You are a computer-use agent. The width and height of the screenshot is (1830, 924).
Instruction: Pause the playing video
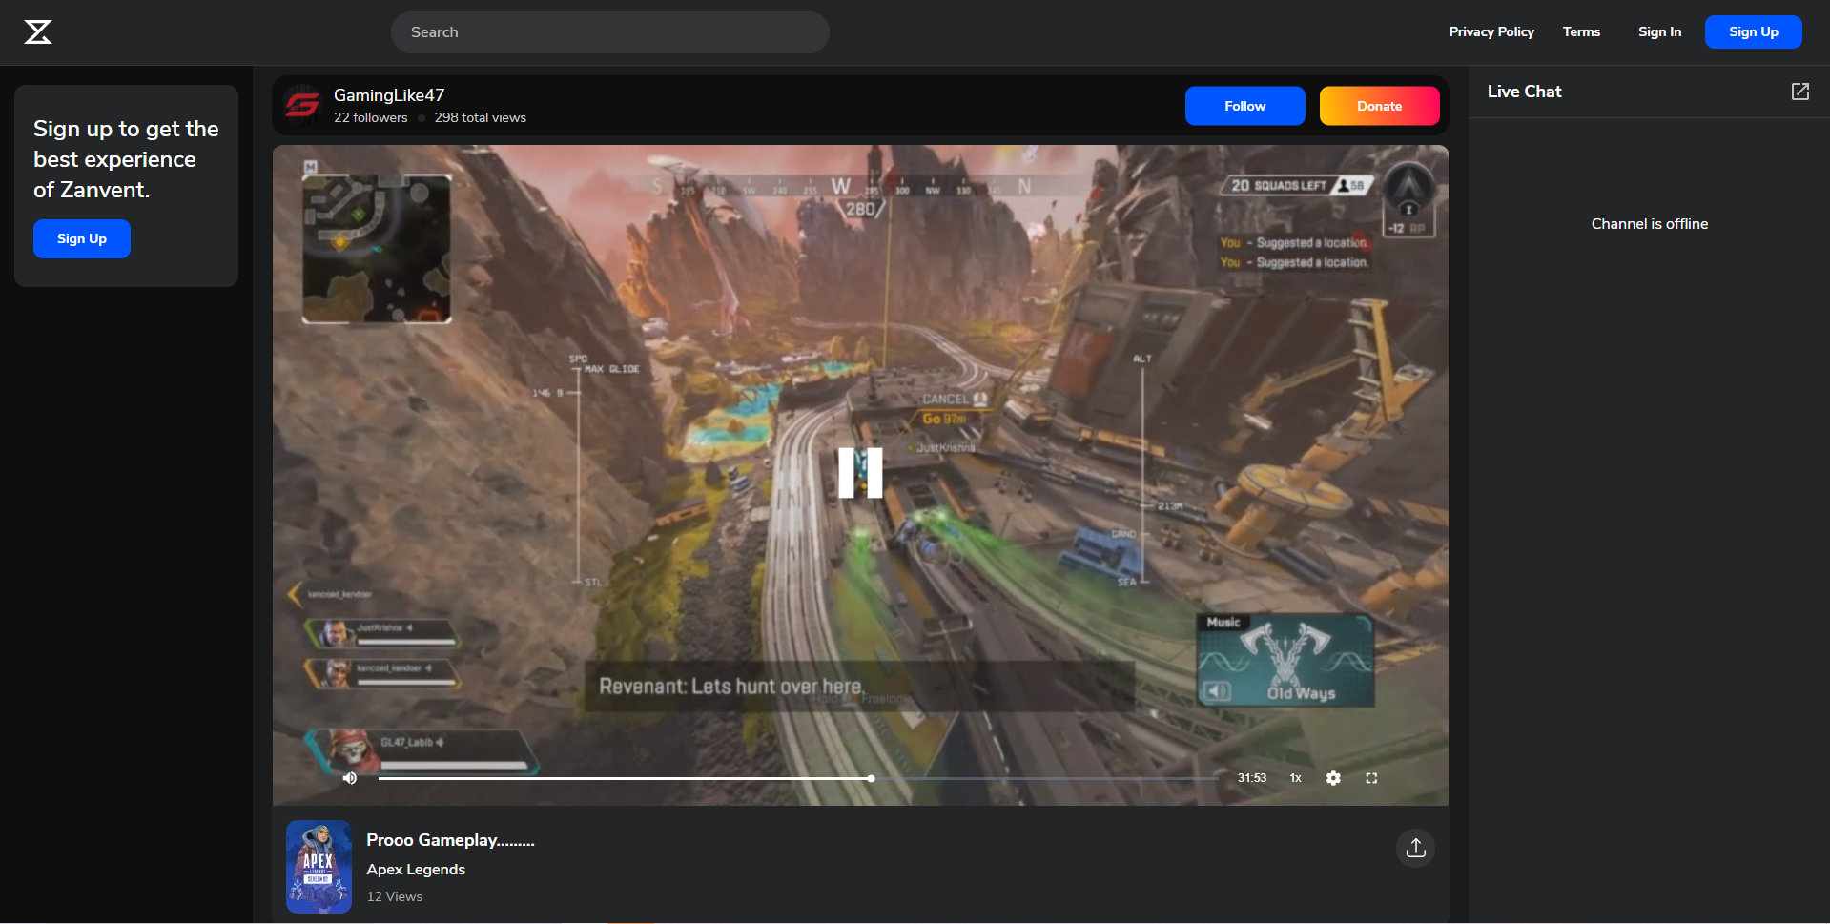click(x=859, y=472)
